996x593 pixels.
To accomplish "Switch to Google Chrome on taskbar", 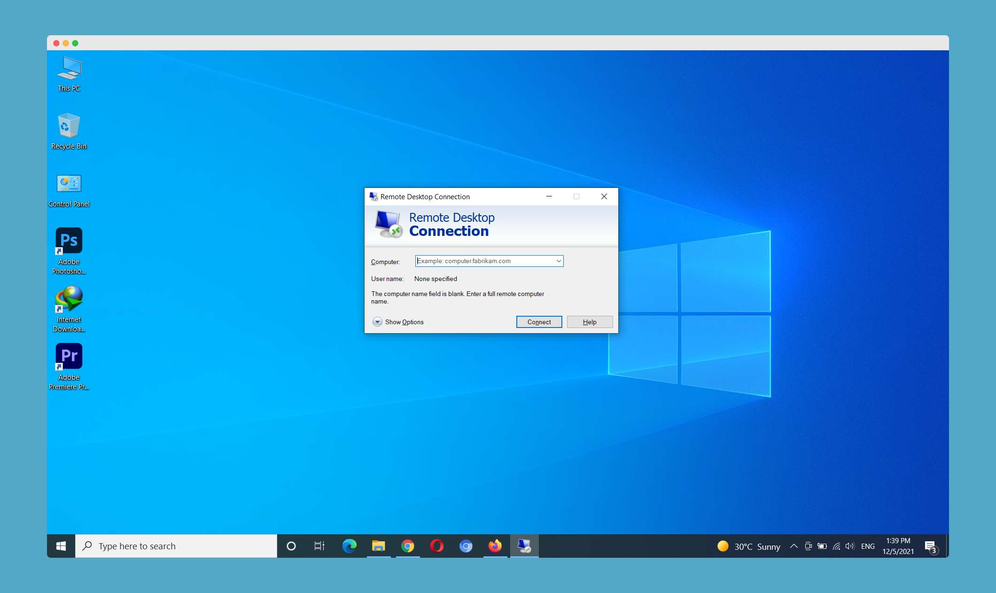I will click(408, 546).
